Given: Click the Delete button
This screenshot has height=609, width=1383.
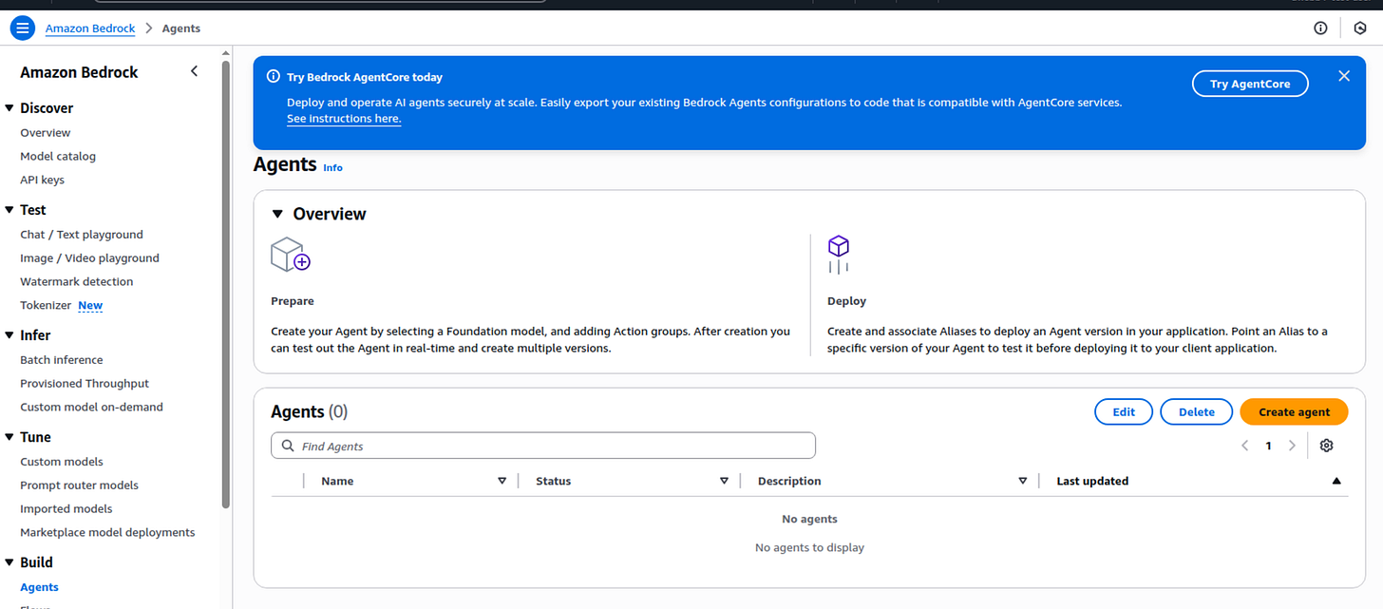Looking at the screenshot, I should (1197, 411).
